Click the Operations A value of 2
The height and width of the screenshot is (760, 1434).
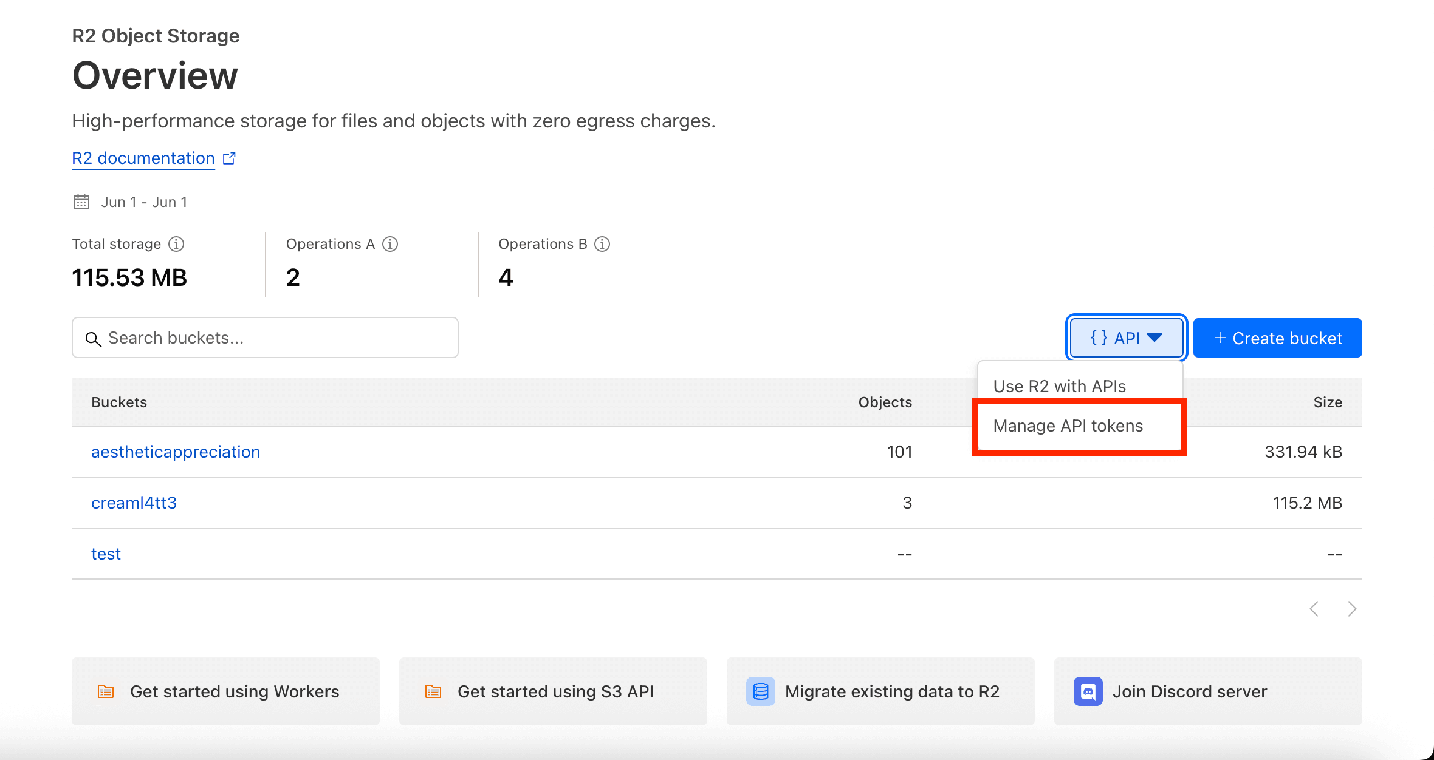[x=293, y=277]
